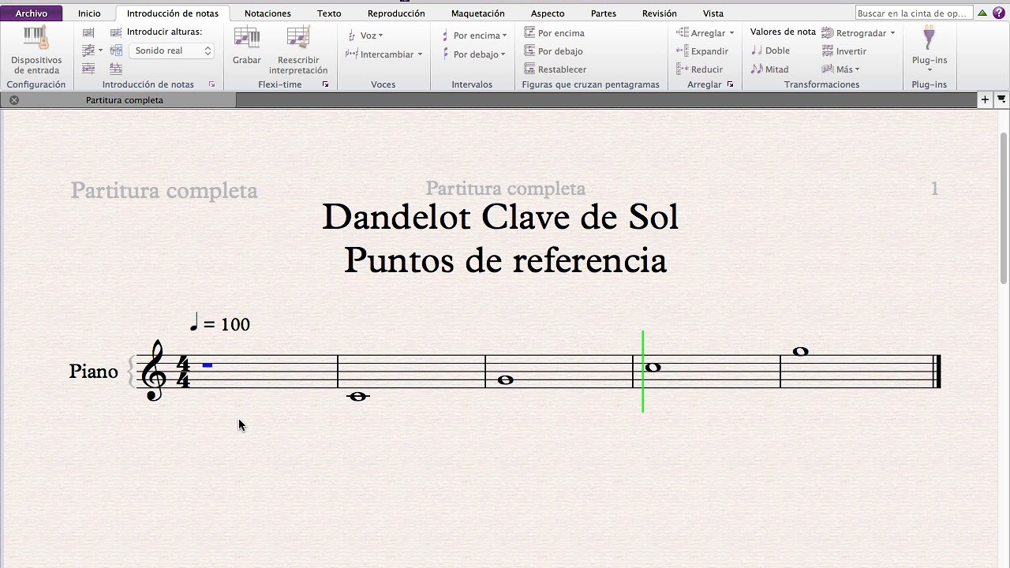
Task: Collapse ribbon with green triangle
Action: [x=982, y=13]
